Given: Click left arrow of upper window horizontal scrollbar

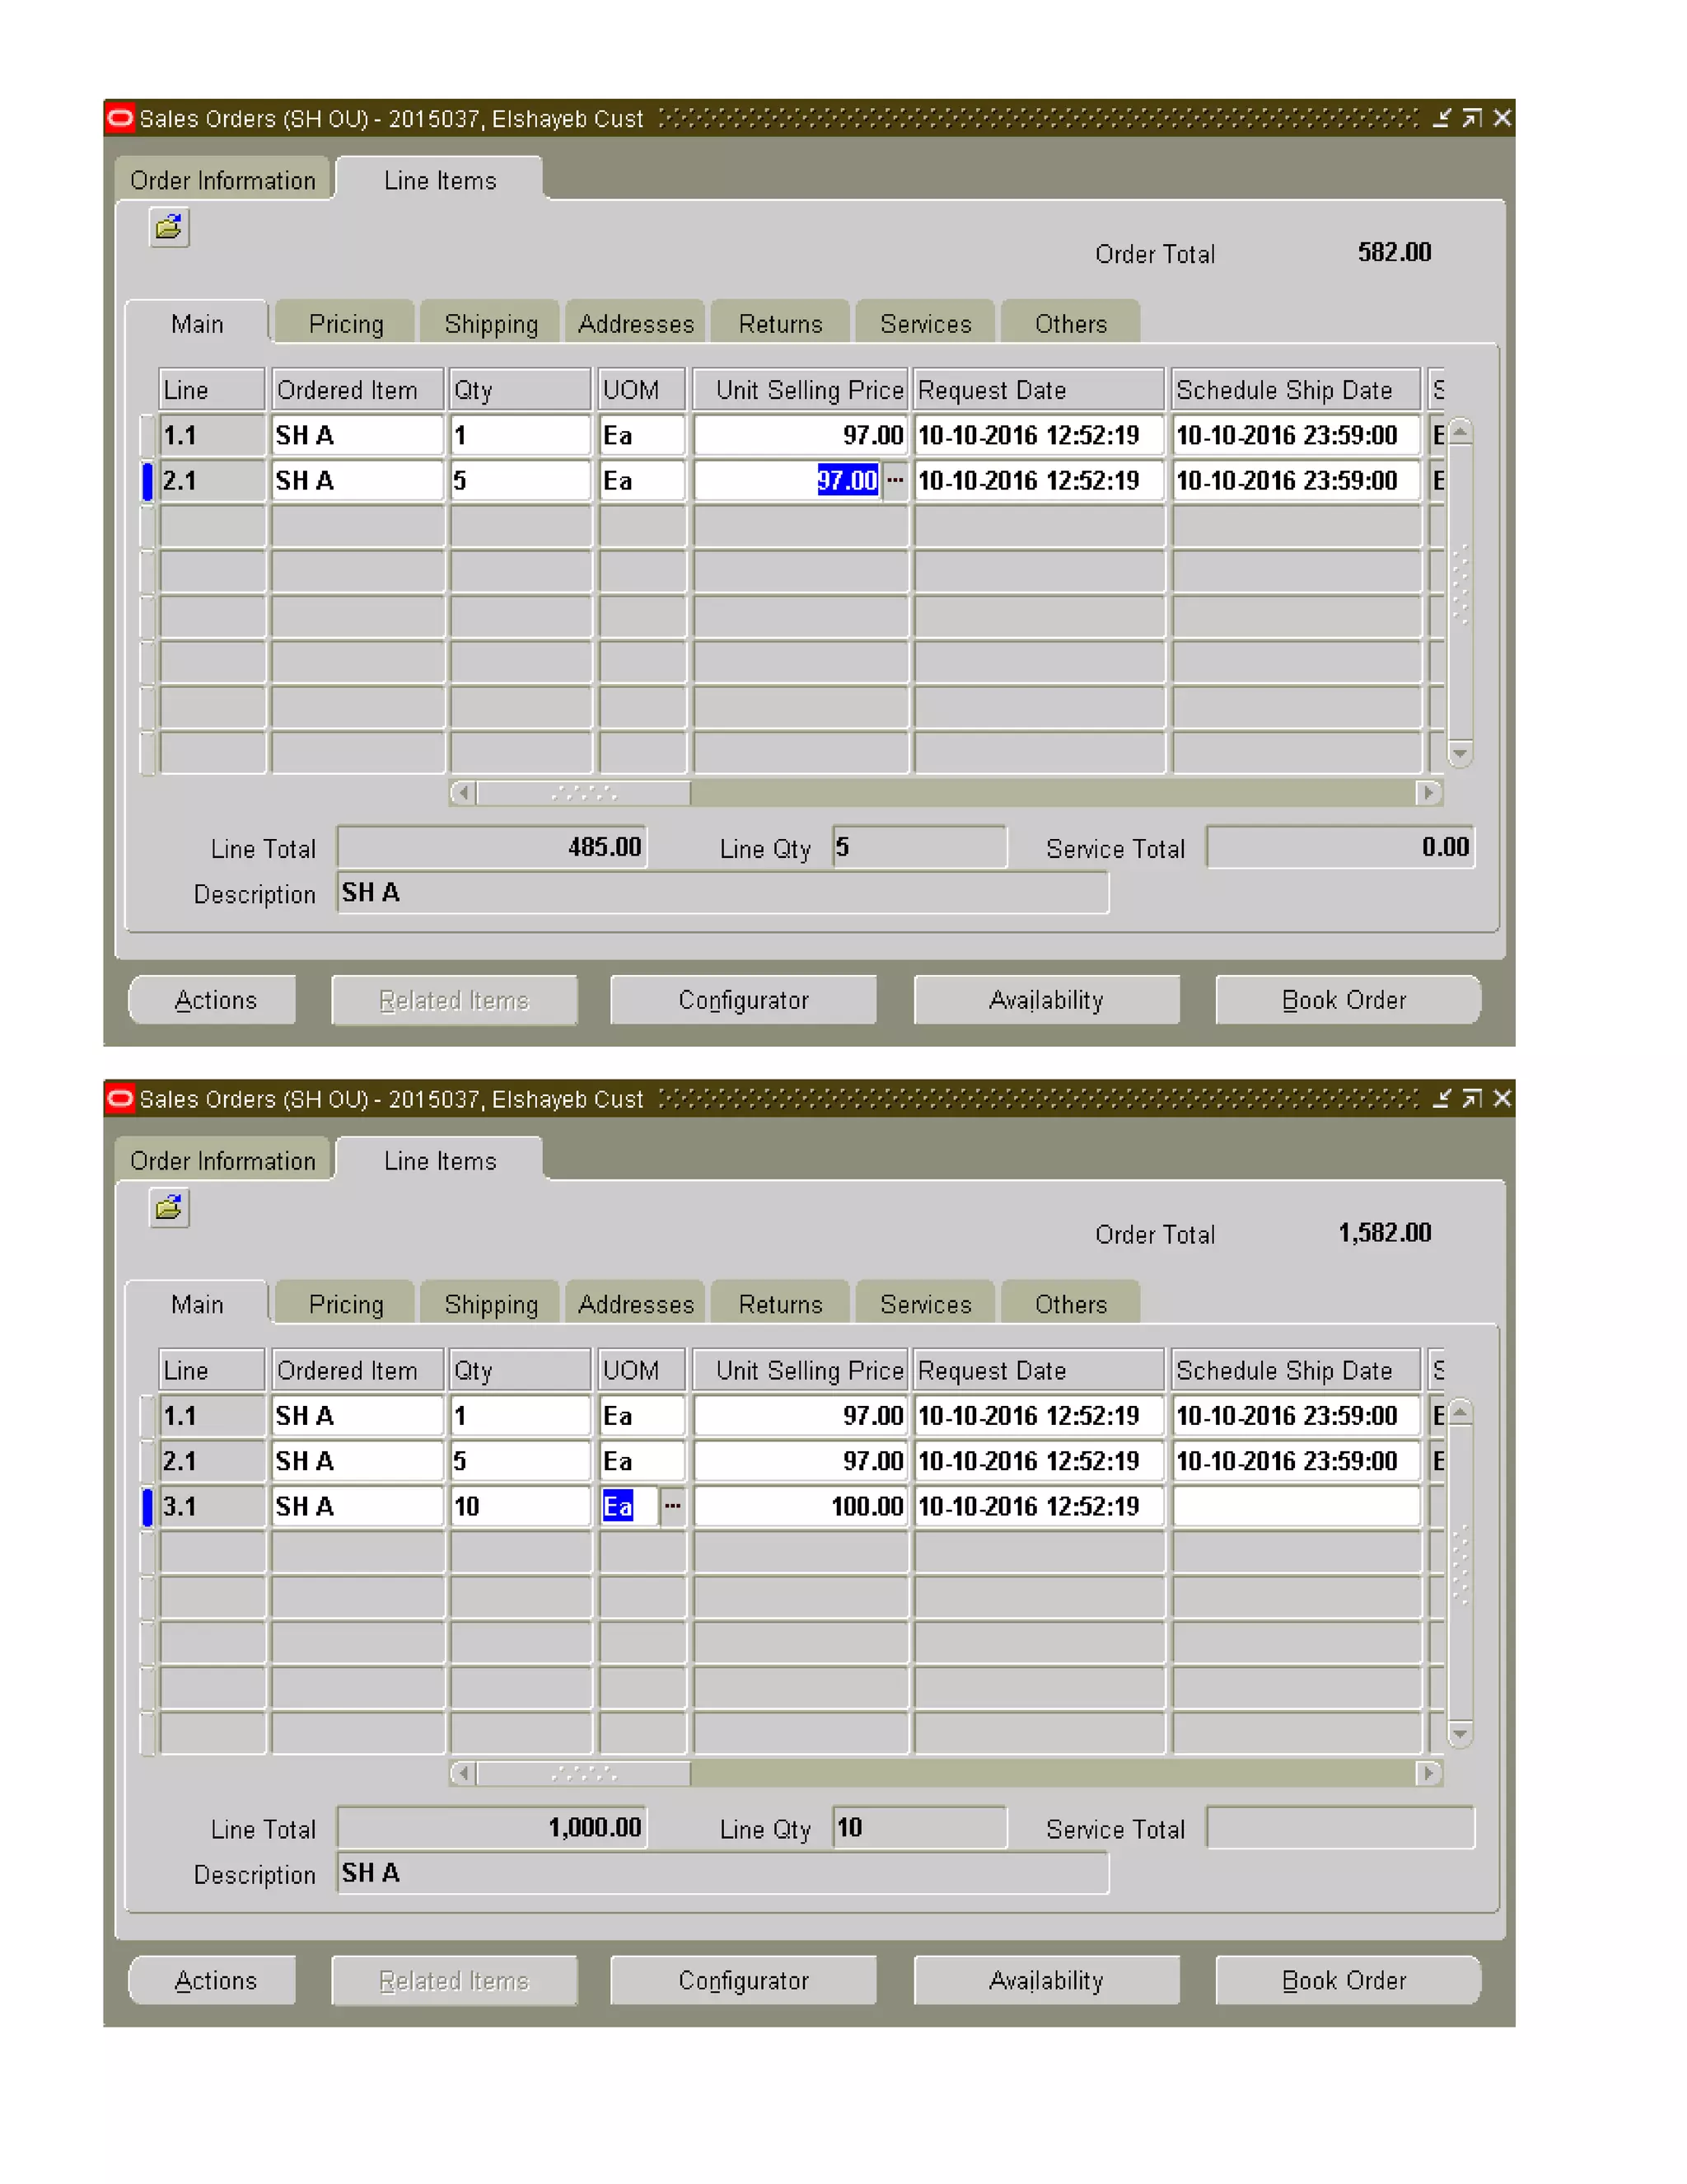Looking at the screenshot, I should tap(463, 793).
